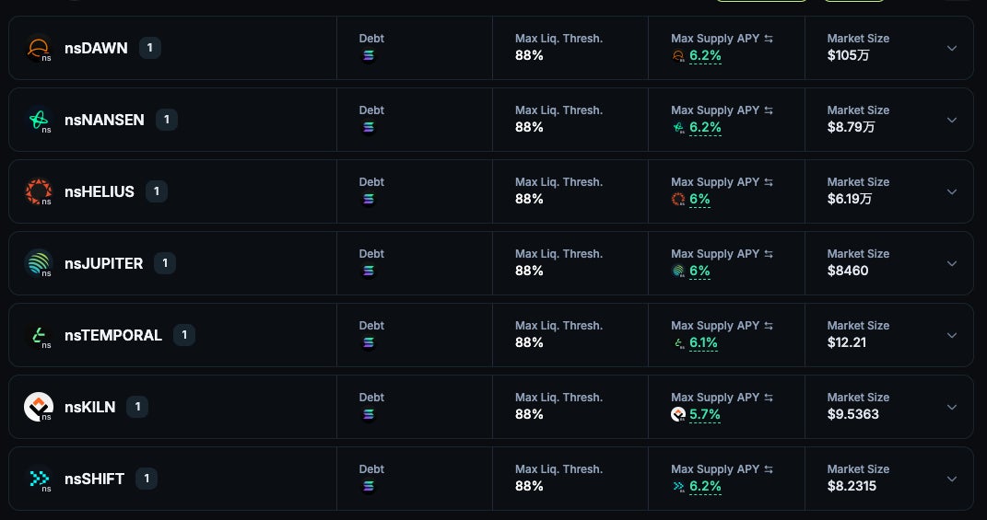This screenshot has width=987, height=520.
Task: Click the nsJUPITER token logo
Action: [39, 263]
